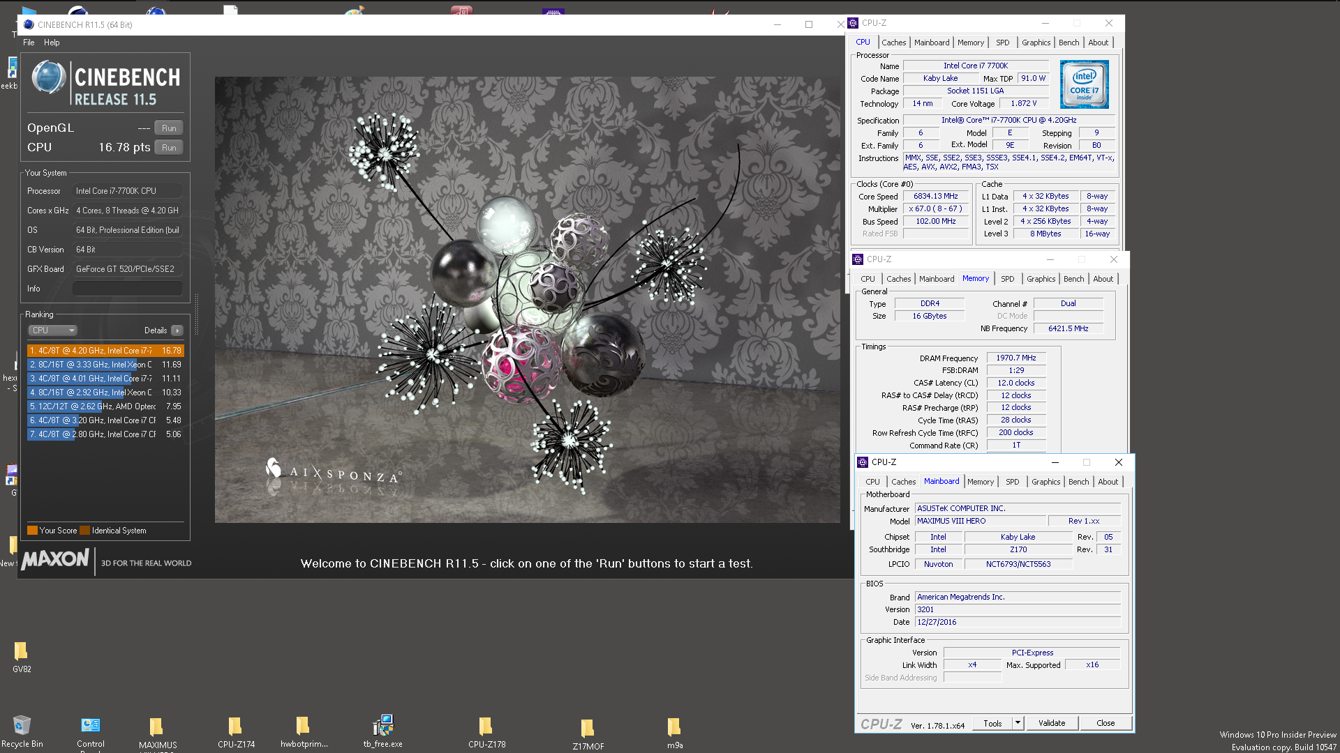This screenshot has width=1340, height=753.
Task: Click the CPU-Z Memory window title icon
Action: tap(858, 259)
